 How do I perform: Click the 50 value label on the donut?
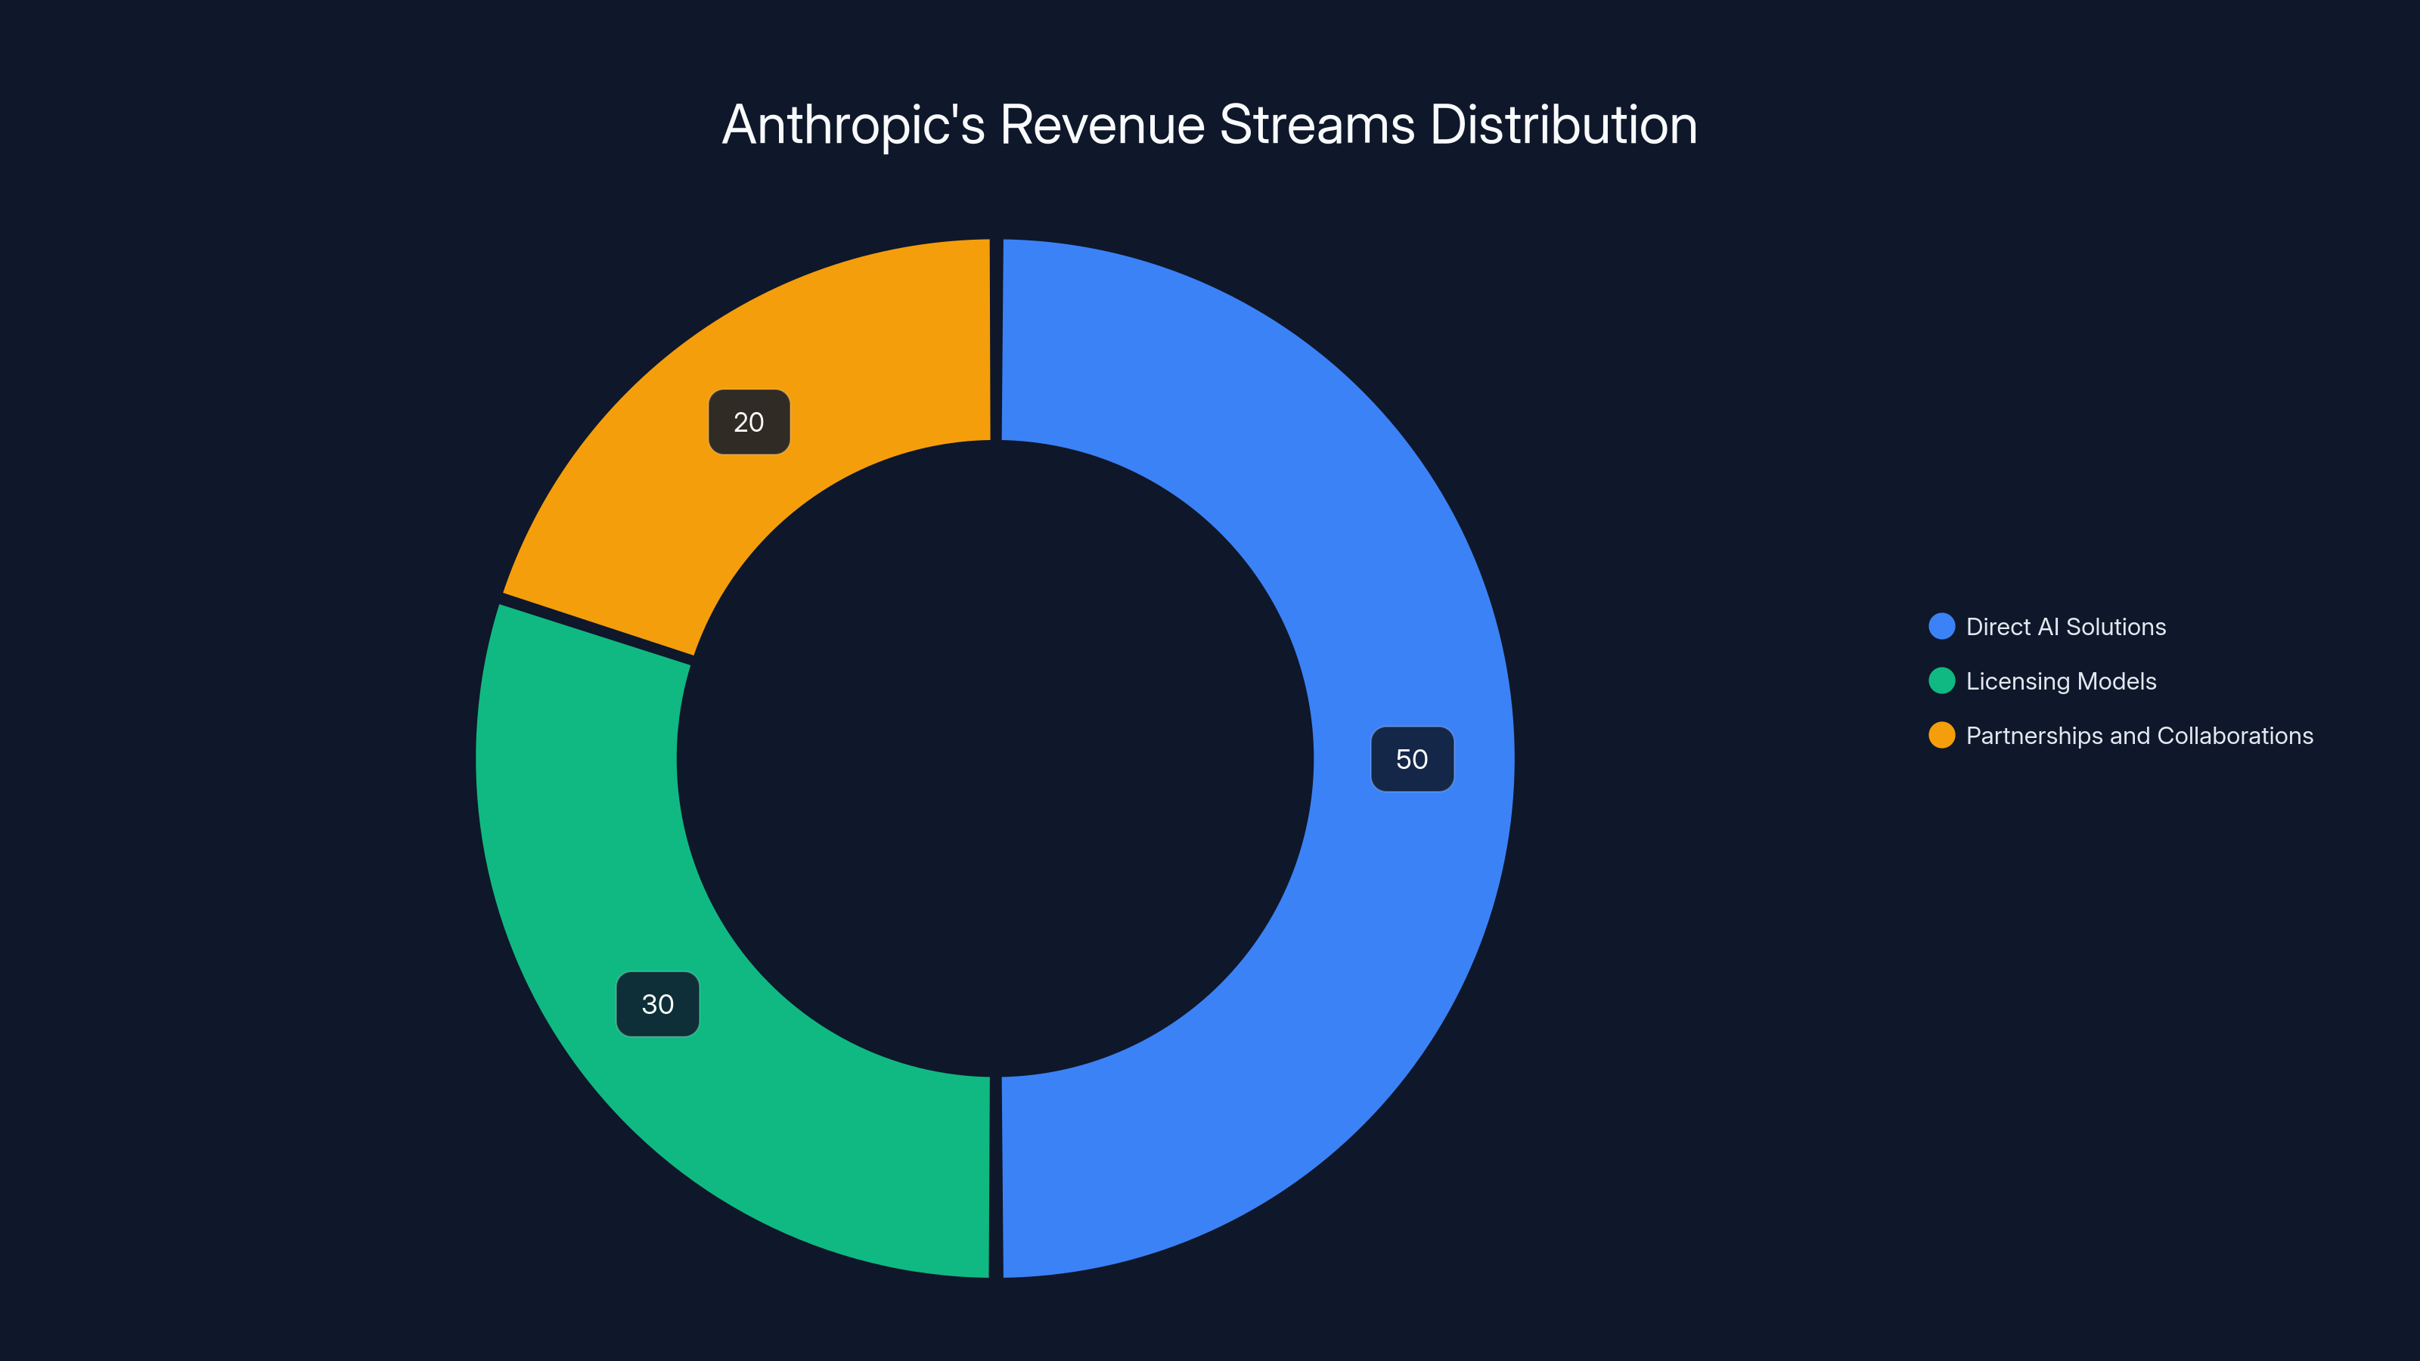pyautogui.click(x=1412, y=759)
